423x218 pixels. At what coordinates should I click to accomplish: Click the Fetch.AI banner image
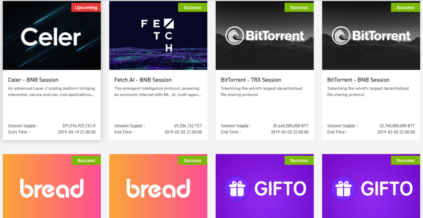(x=158, y=36)
